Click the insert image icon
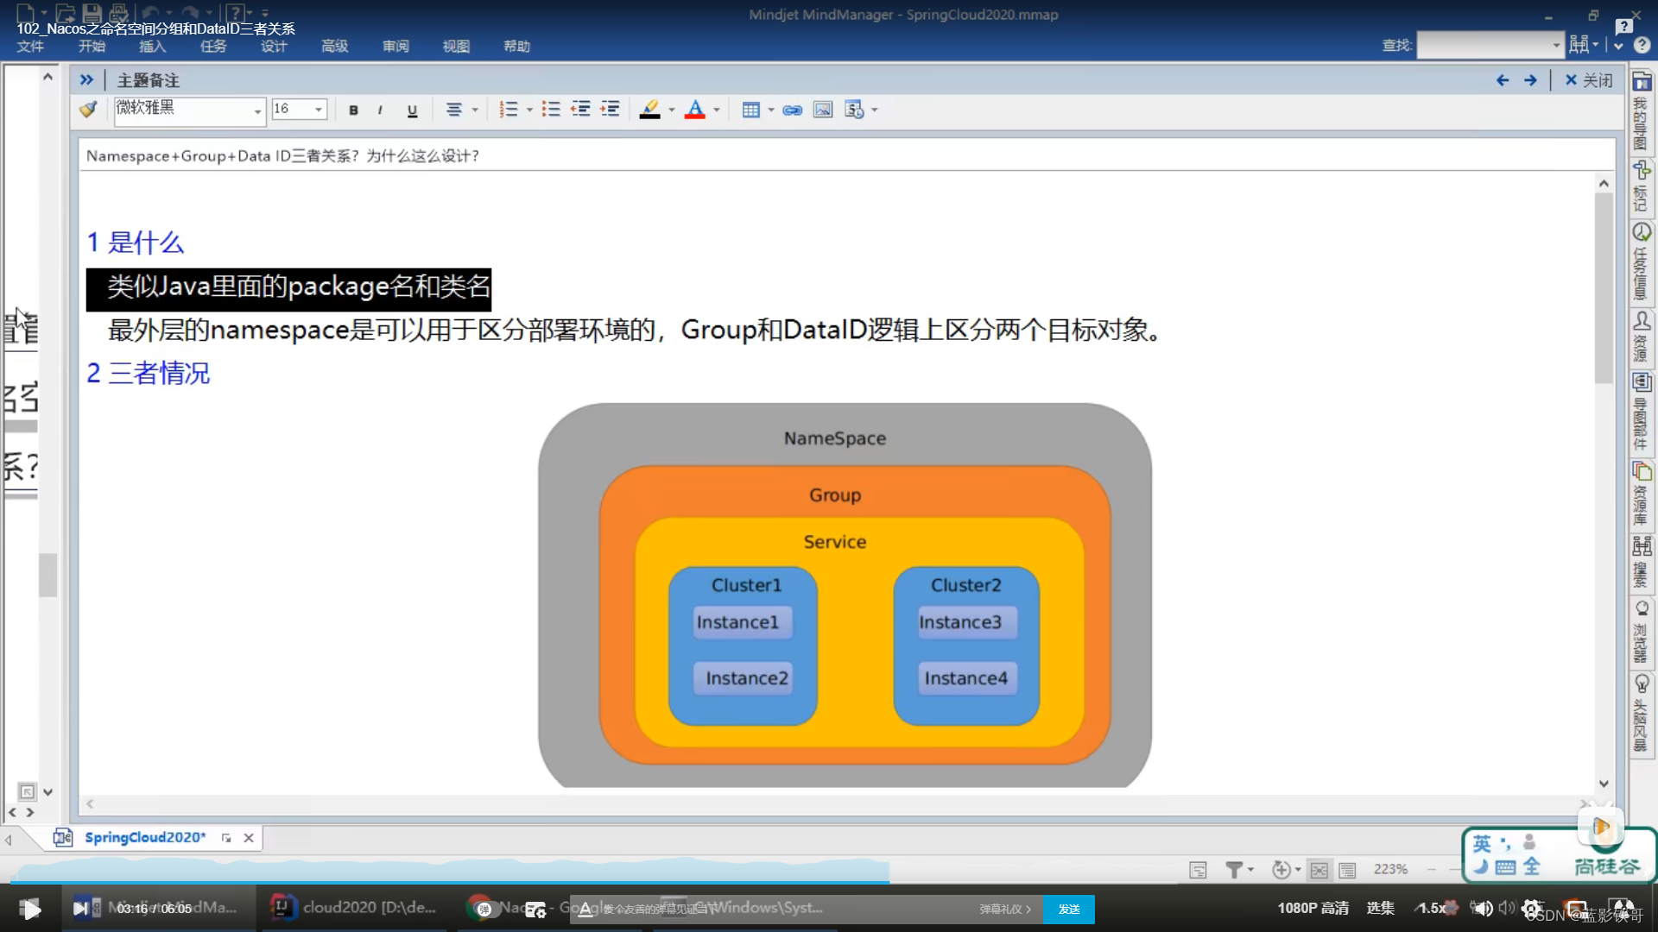Image resolution: width=1658 pixels, height=932 pixels. pyautogui.click(x=823, y=110)
